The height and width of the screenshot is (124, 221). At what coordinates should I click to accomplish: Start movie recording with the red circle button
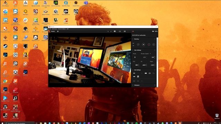point(149,44)
